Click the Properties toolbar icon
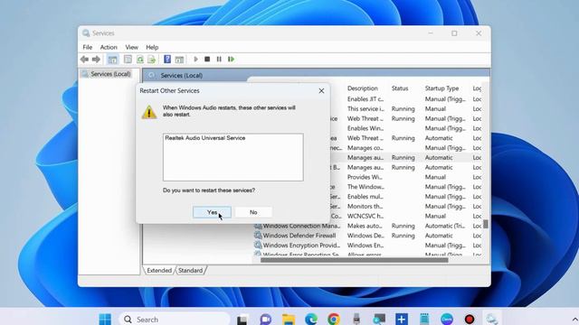This screenshot has height=325, width=579. 128,60
